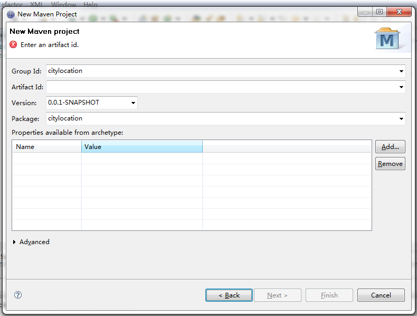Click the Group Id field containing citylocation
Viewport: 417px width, 316px height.
(x=225, y=71)
